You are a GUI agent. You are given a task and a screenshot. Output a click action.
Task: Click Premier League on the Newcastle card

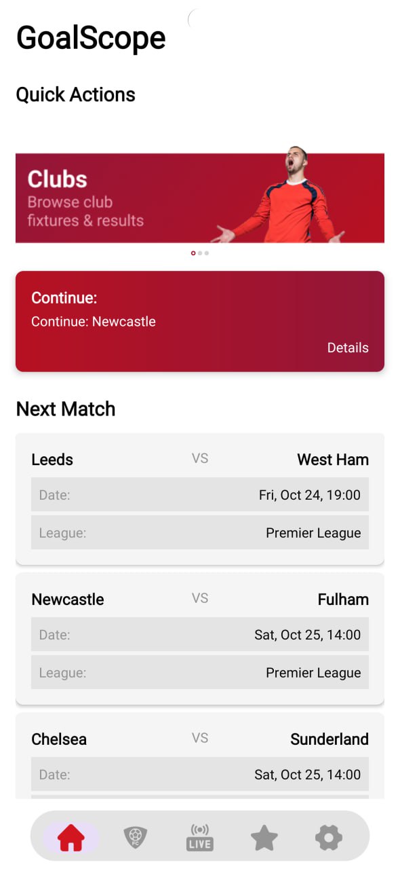(313, 672)
